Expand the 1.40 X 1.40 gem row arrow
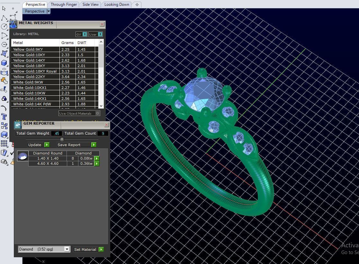The height and width of the screenshot is (264, 359). [x=97, y=158]
